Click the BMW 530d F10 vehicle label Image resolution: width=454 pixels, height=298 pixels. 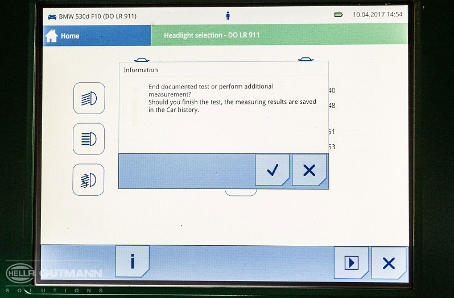coord(97,16)
